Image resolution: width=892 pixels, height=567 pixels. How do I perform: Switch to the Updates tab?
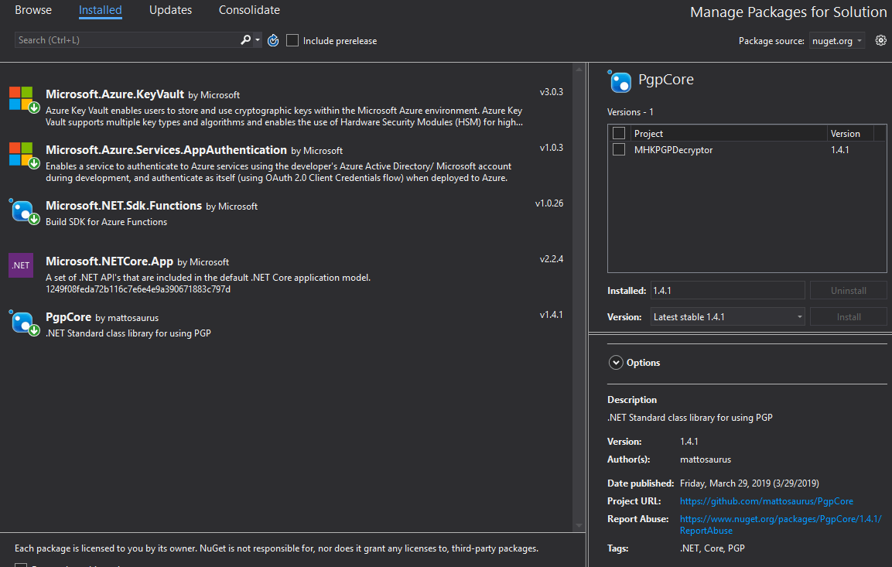(x=170, y=10)
